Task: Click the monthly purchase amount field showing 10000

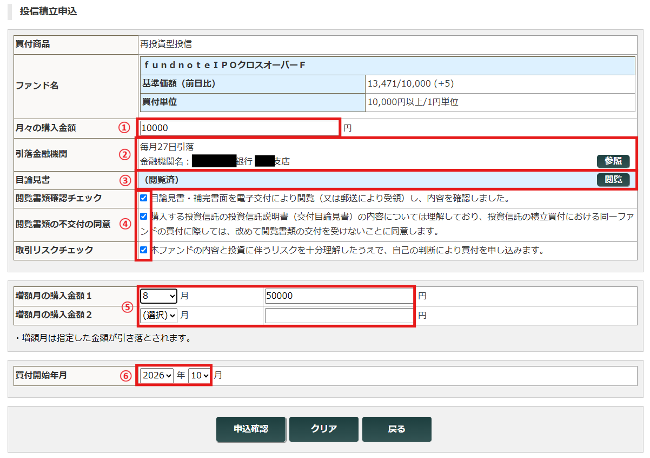Action: coord(238,128)
